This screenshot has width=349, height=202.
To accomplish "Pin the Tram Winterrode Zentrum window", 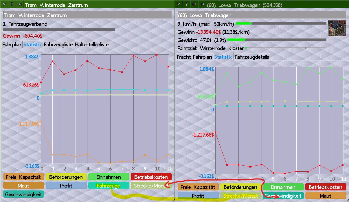I will click(x=20, y=5).
